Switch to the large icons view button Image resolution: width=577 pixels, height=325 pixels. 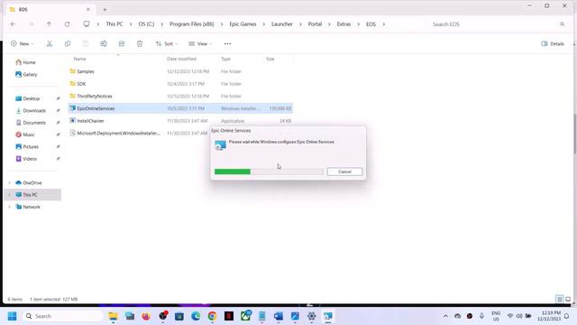click(x=568, y=299)
